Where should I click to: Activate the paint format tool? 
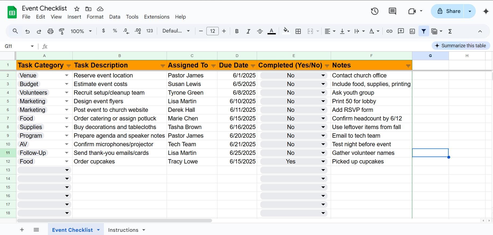[x=62, y=31]
